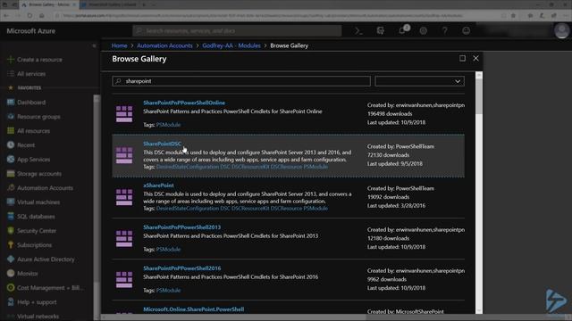572x321 pixels.
Task: Click the Security Center shield icon
Action: click(11, 230)
